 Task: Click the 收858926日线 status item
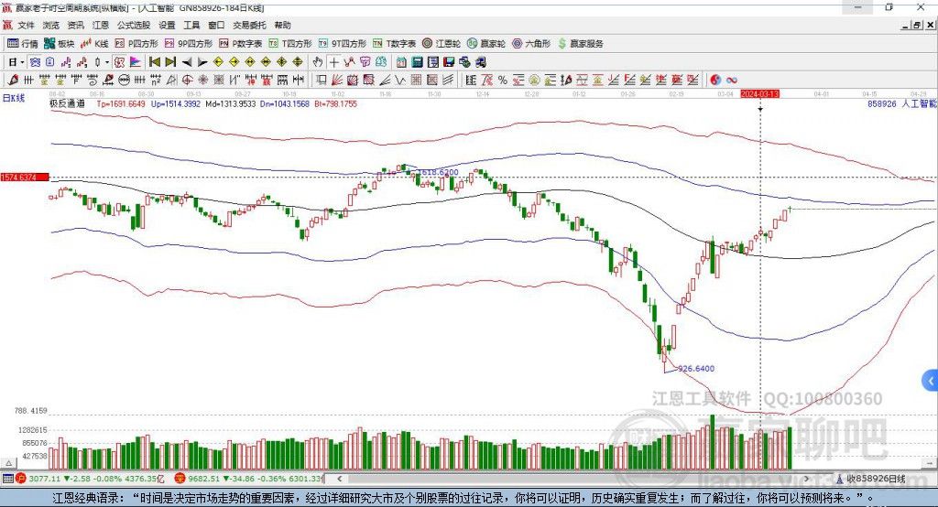point(870,479)
